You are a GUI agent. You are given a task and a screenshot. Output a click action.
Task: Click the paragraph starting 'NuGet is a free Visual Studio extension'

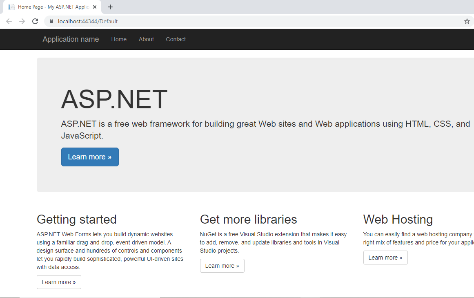273,242
